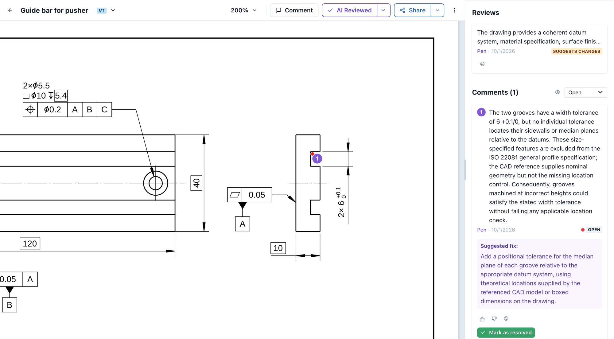Give thumbs down to the comment
This screenshot has height=339, width=614.
point(494,319)
